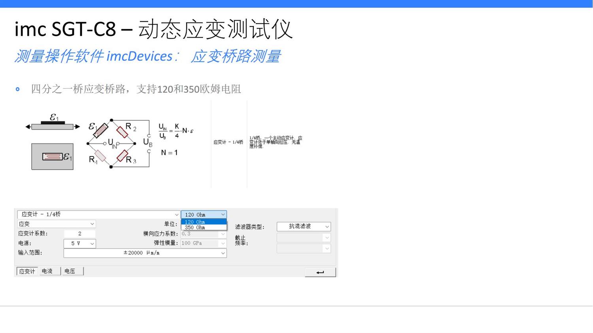593x333 pixels.
Task: Click the table cell text 应变计 - 1/4桥
Action: (229, 142)
